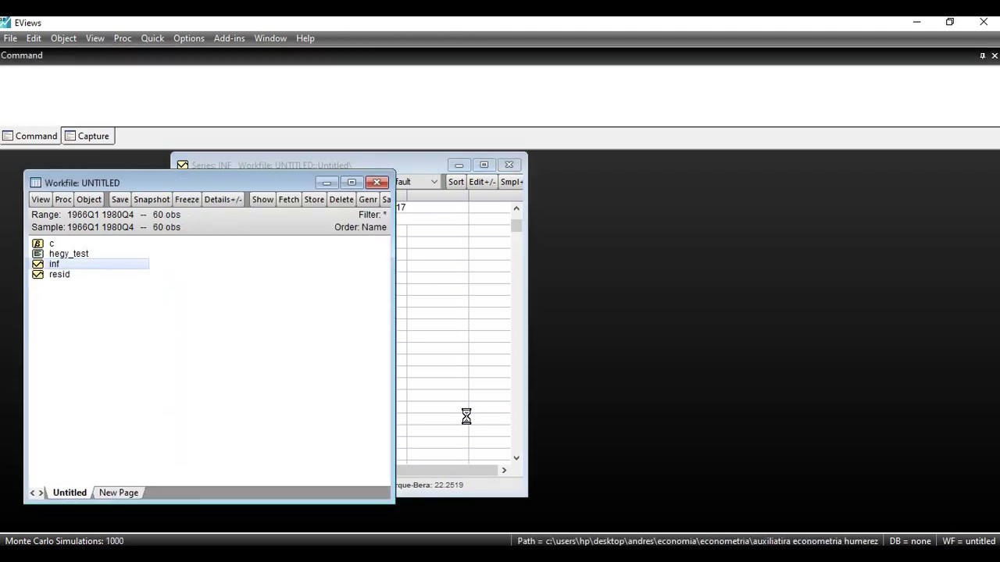Click the DB = none status entry

tap(909, 541)
